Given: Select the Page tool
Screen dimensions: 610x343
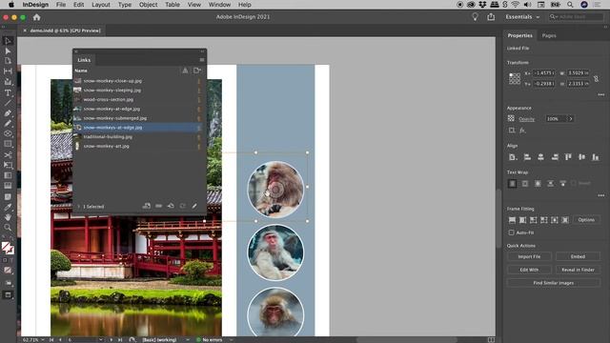Looking at the screenshot, I should (x=8, y=61).
